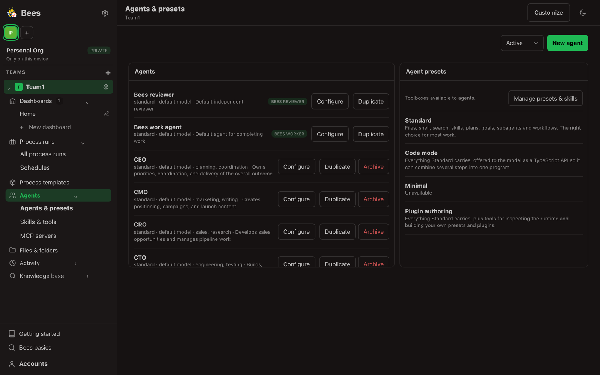Go to All process runs

43,154
